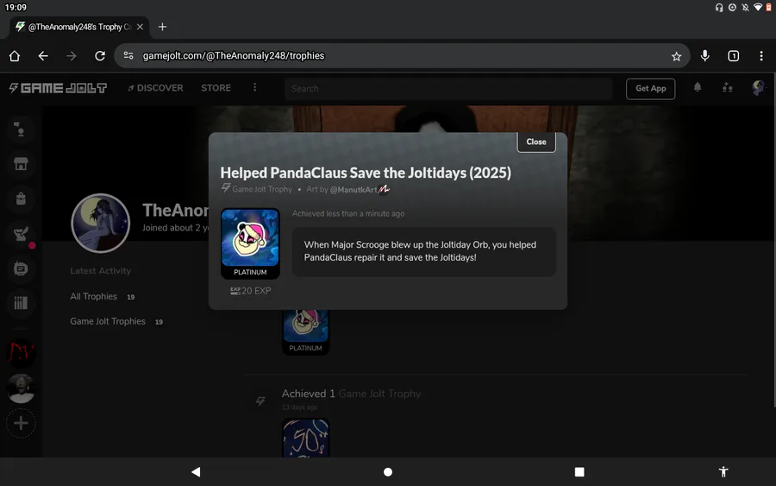Close the TheAnomaly248 Trophy tab
Viewport: 776px width, 486px height.
tap(140, 27)
